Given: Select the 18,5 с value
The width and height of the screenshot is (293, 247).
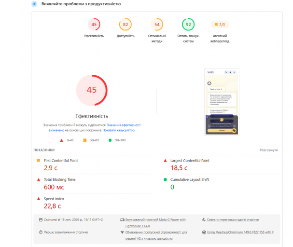Looking at the screenshot, I should coord(179,168).
